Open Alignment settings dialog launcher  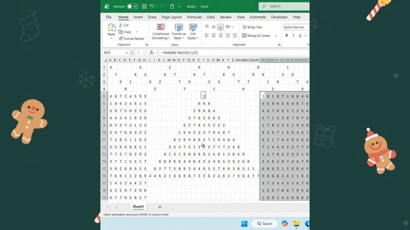click(279, 45)
